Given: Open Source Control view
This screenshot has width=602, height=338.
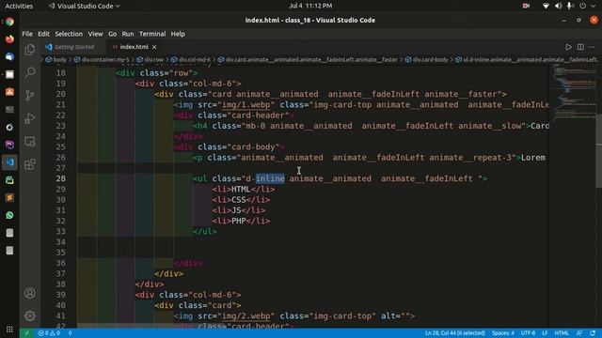Looking at the screenshot, I should point(30,95).
